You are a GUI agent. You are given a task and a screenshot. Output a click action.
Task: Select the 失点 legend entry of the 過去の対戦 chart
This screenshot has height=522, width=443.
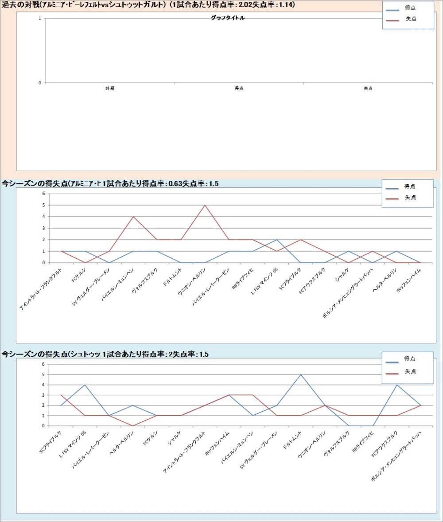411,19
